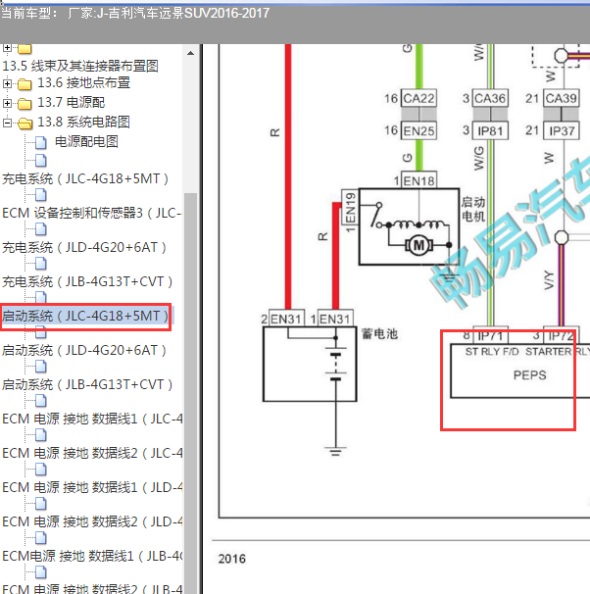Click the folder icon of 13.7 电源配

[x=25, y=104]
